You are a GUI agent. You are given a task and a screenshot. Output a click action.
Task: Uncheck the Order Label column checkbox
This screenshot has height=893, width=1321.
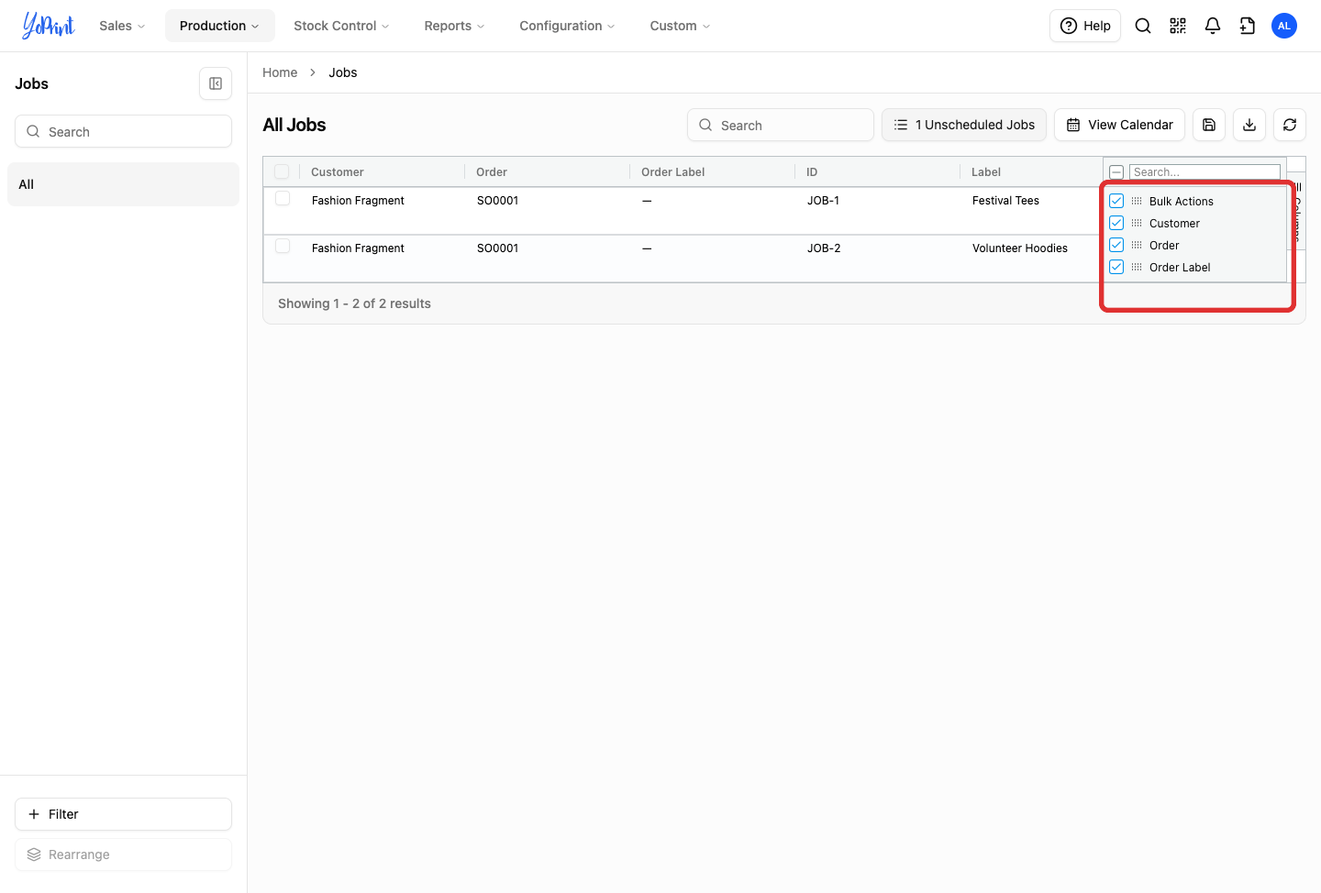[1116, 267]
